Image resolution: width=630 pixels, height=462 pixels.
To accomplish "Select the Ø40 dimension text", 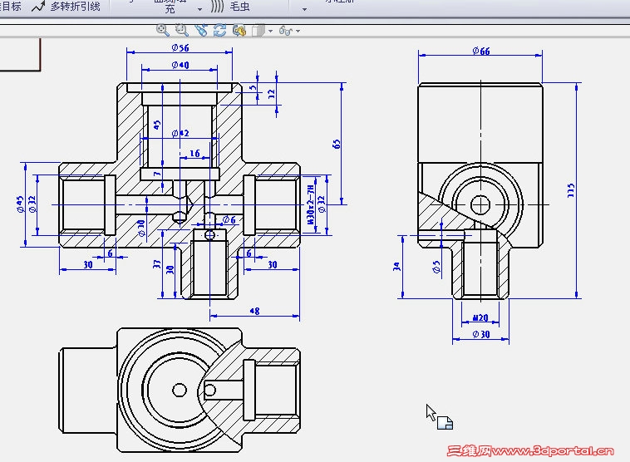I will 180,65.
